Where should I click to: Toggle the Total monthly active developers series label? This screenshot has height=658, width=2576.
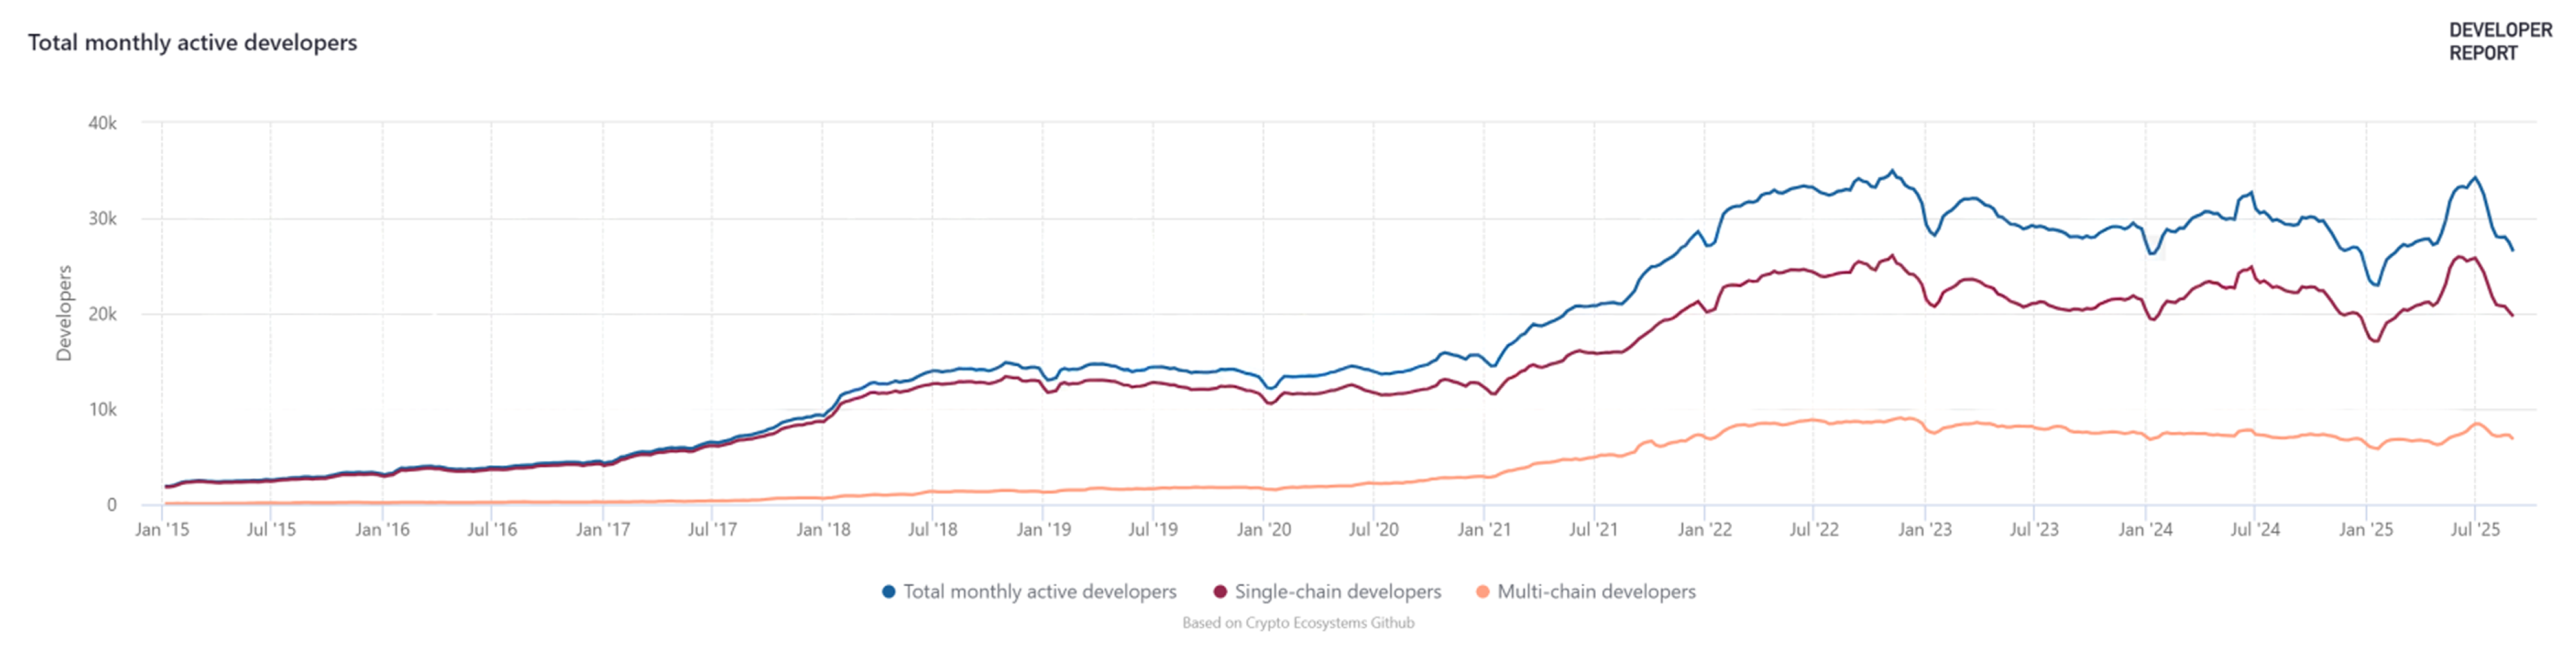point(1039,592)
